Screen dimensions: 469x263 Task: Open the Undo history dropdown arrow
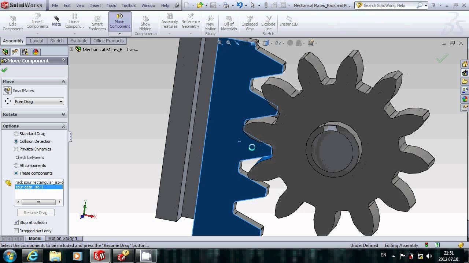[x=245, y=5]
